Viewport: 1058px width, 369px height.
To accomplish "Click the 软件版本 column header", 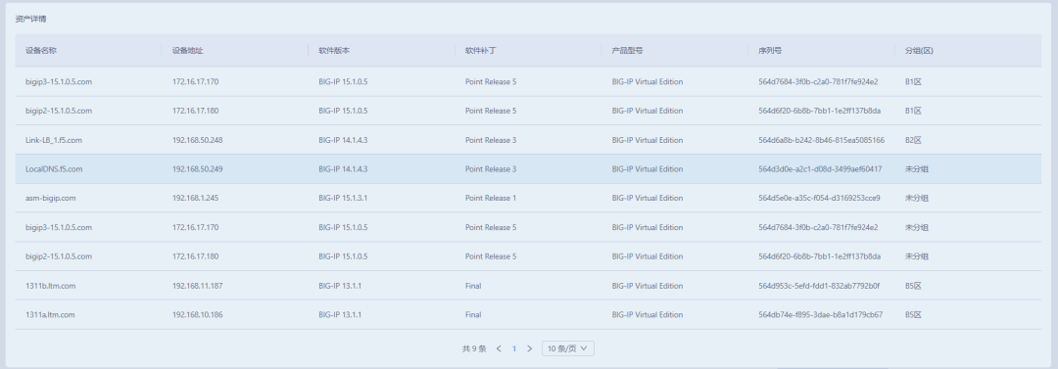I will point(335,51).
